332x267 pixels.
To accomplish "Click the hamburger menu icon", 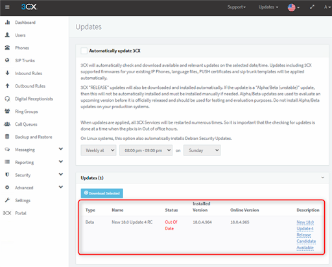I will click(x=7, y=7).
